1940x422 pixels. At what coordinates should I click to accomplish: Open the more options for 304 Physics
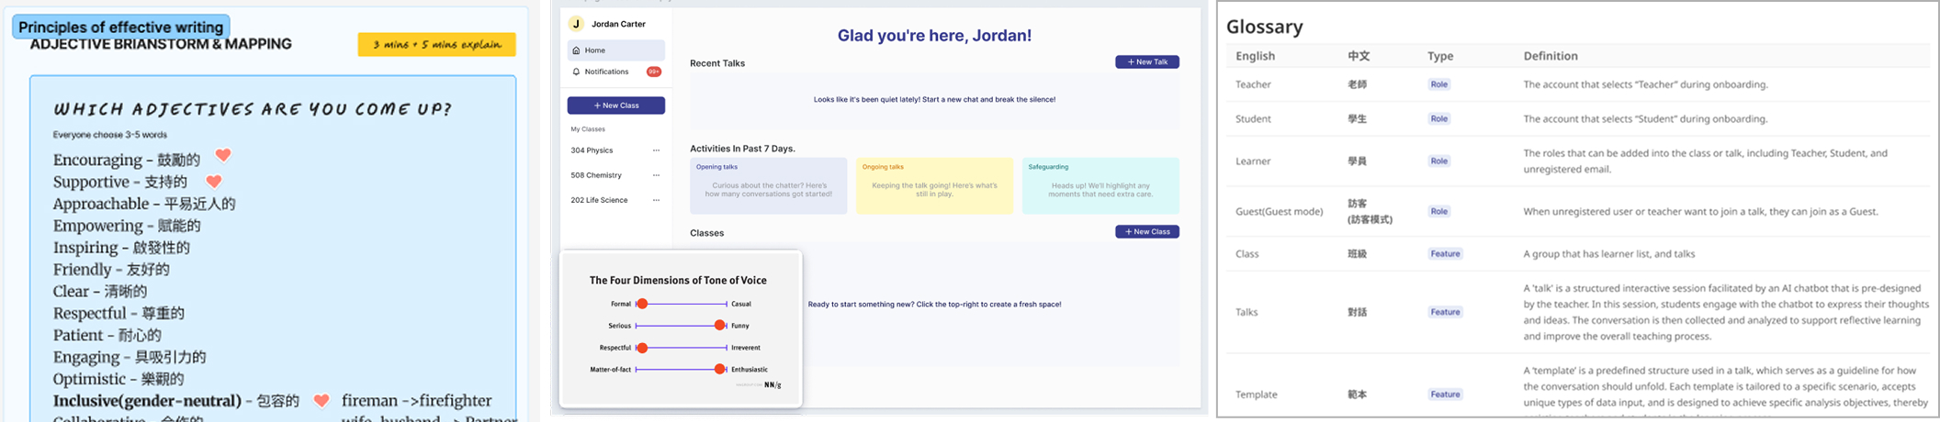(656, 150)
